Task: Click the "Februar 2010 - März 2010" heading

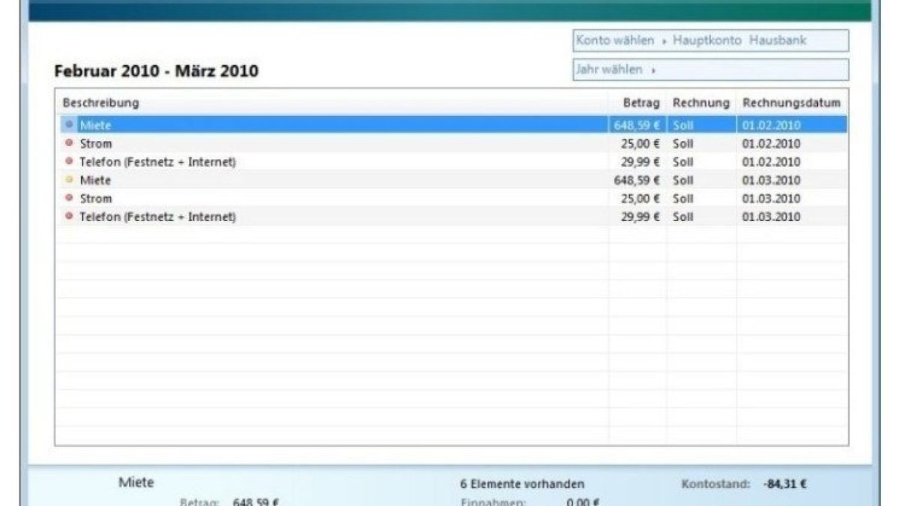Action: point(157,72)
